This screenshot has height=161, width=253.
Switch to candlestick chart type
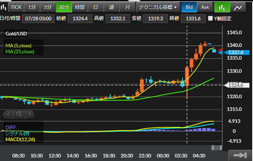click(x=222, y=7)
